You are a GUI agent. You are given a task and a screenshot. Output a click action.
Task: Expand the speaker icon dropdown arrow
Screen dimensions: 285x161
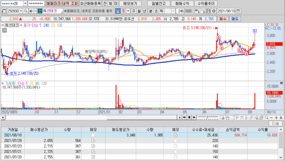point(35,11)
